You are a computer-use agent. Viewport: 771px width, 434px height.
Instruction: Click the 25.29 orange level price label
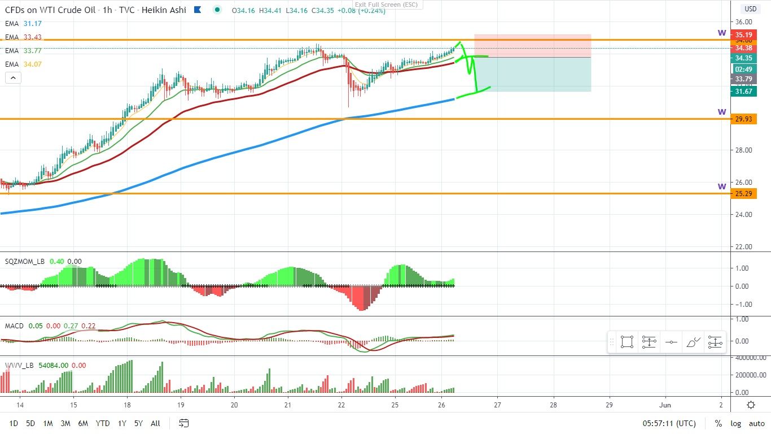pos(743,194)
